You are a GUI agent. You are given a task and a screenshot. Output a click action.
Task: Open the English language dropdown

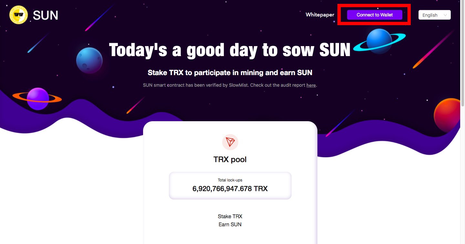(x=434, y=15)
